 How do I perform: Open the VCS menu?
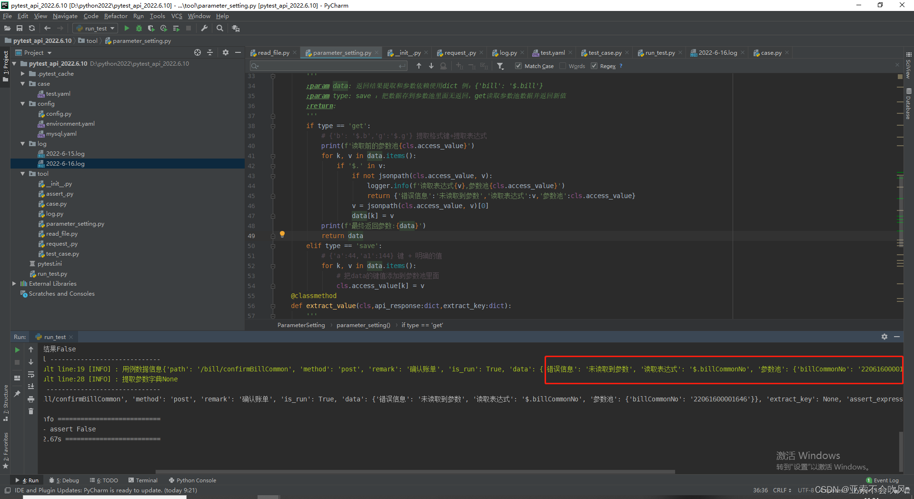pos(177,16)
